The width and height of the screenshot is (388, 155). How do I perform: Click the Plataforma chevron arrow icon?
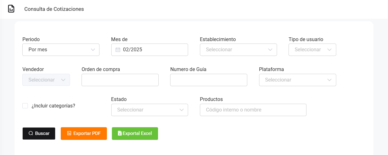tap(330, 80)
